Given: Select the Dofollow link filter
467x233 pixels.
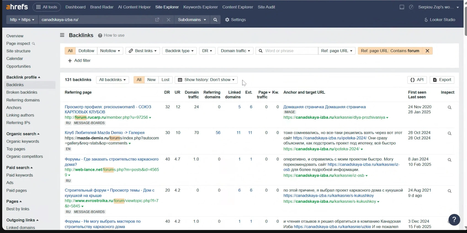Looking at the screenshot, I should [x=86, y=51].
